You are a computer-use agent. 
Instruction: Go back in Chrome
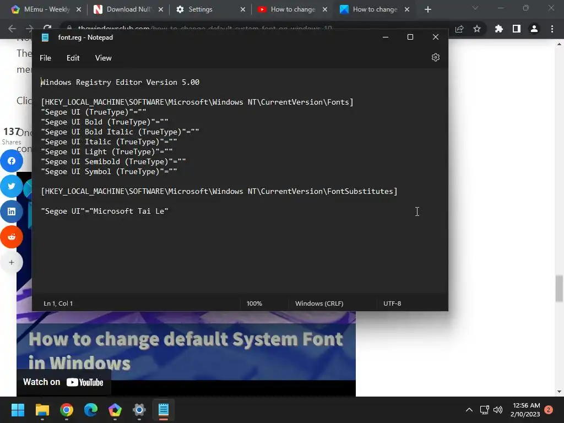click(12, 29)
